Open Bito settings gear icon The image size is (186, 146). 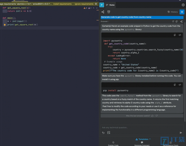coord(183,5)
